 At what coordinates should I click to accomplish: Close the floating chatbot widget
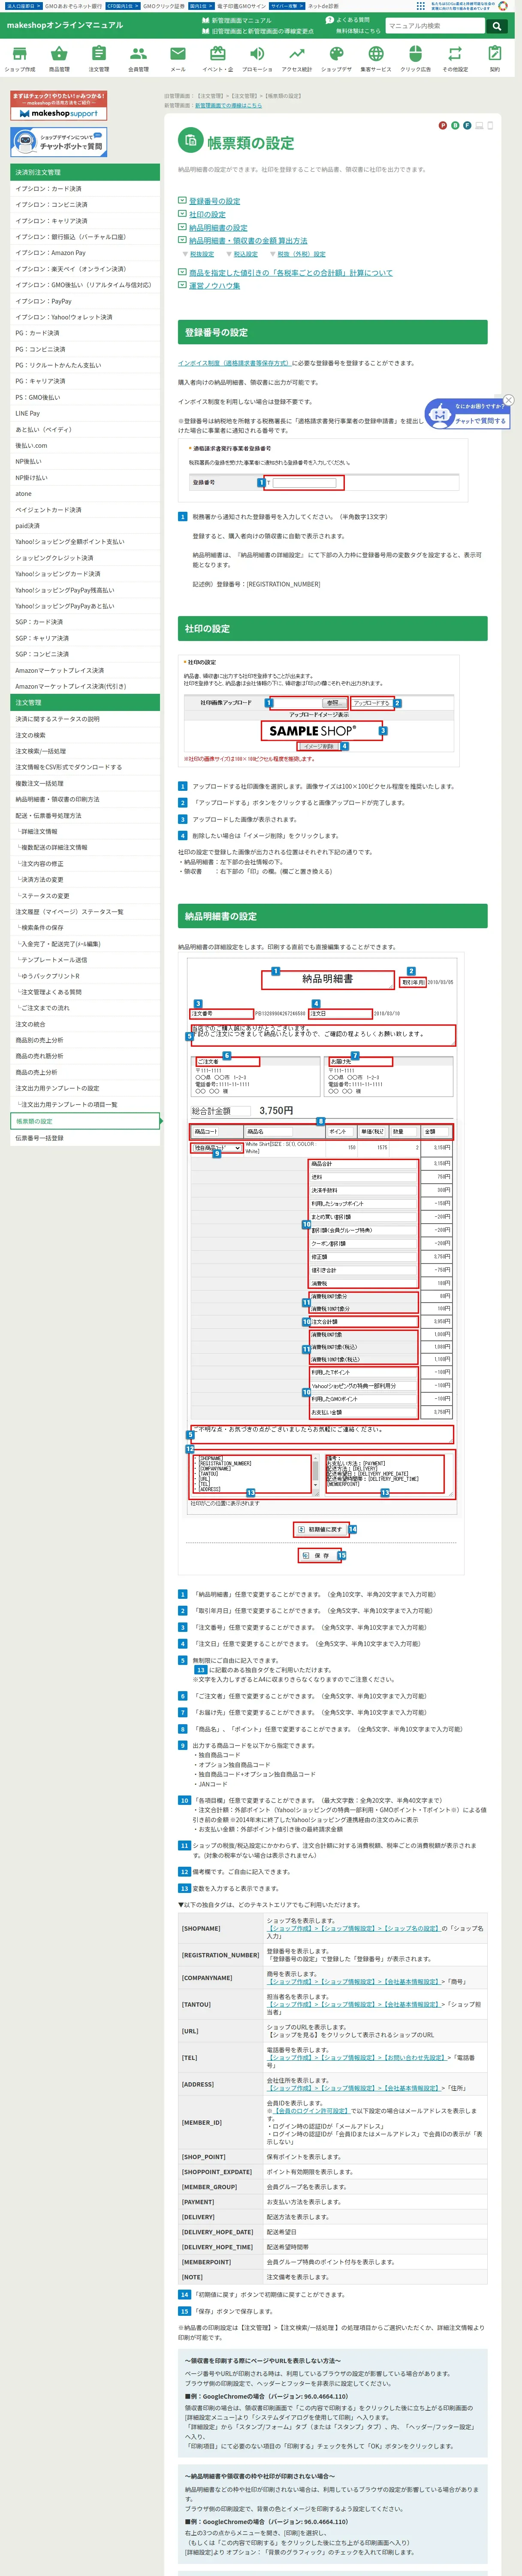click(508, 400)
